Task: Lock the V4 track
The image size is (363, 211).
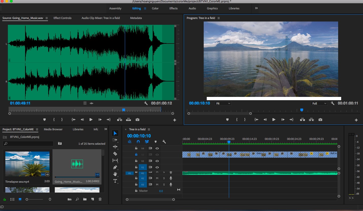Action: (136, 149)
